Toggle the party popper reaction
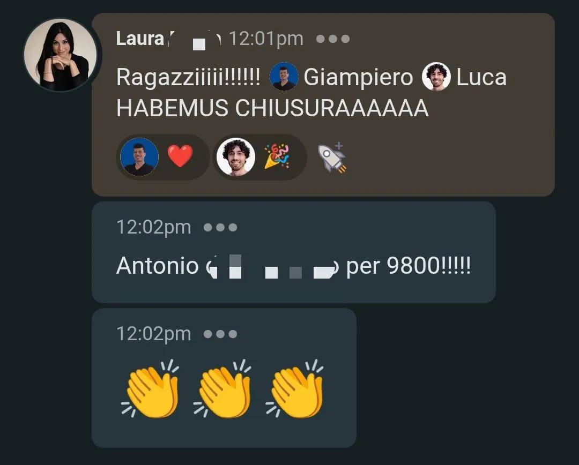Screen dimensions: 579x465 pyautogui.click(x=277, y=156)
